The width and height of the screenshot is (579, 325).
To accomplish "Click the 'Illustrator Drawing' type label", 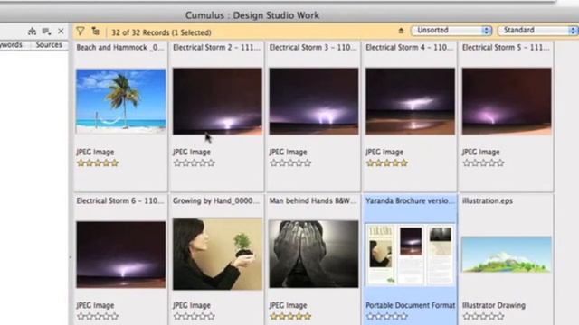I will pyautogui.click(x=494, y=305).
